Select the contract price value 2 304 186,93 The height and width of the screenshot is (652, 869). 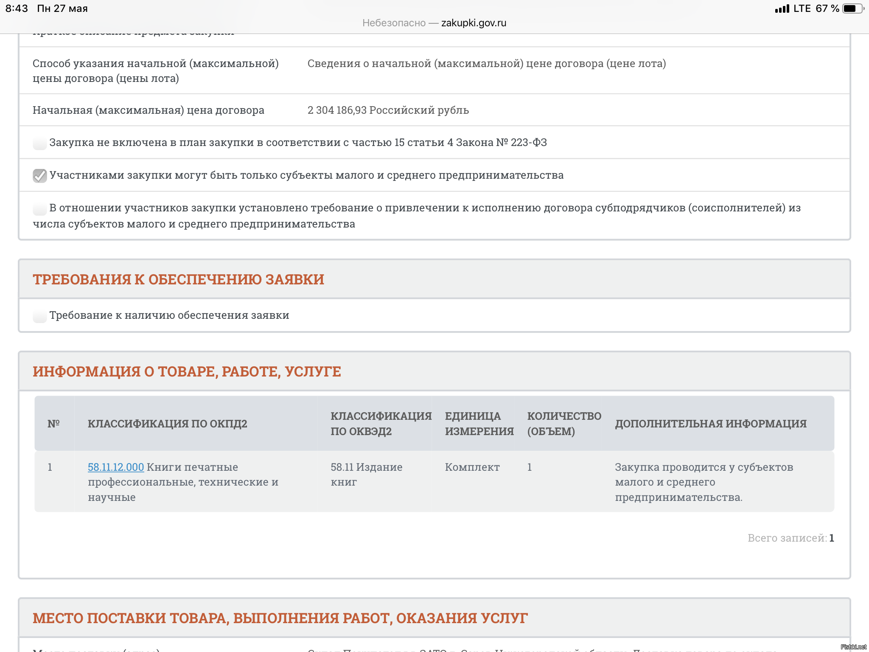(337, 110)
